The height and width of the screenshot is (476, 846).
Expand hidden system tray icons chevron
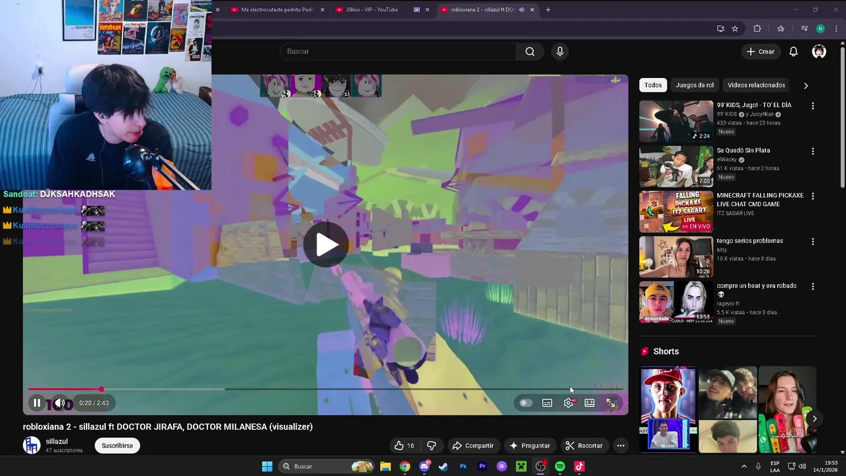744,467
